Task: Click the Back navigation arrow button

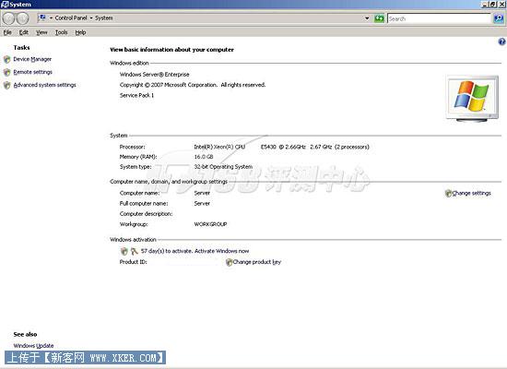Action: pos(8,18)
